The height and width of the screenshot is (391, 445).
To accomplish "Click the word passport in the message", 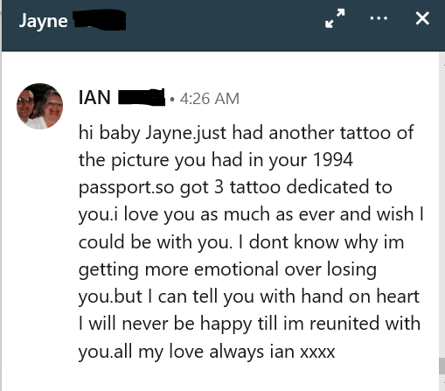I will 115,187.
